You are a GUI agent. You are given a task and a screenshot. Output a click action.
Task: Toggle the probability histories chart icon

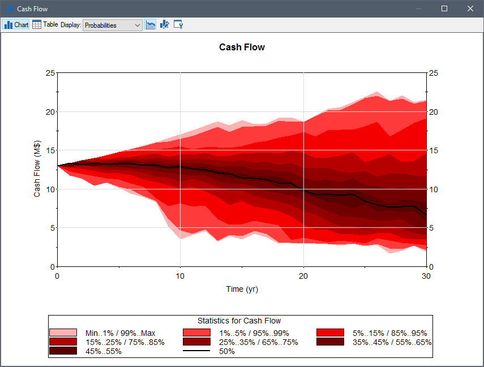click(151, 25)
